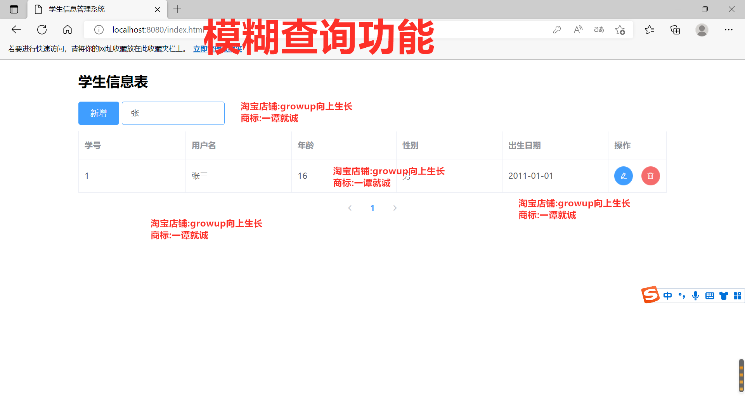The height and width of the screenshot is (401, 745).
Task: Go to previous page of the table
Action: 350,208
